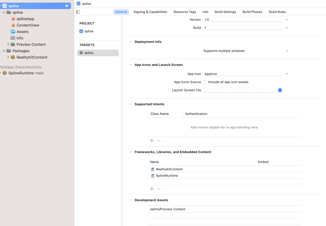Screen dimensions: 326x226
Task: Switch to the General tab
Action: point(121,12)
